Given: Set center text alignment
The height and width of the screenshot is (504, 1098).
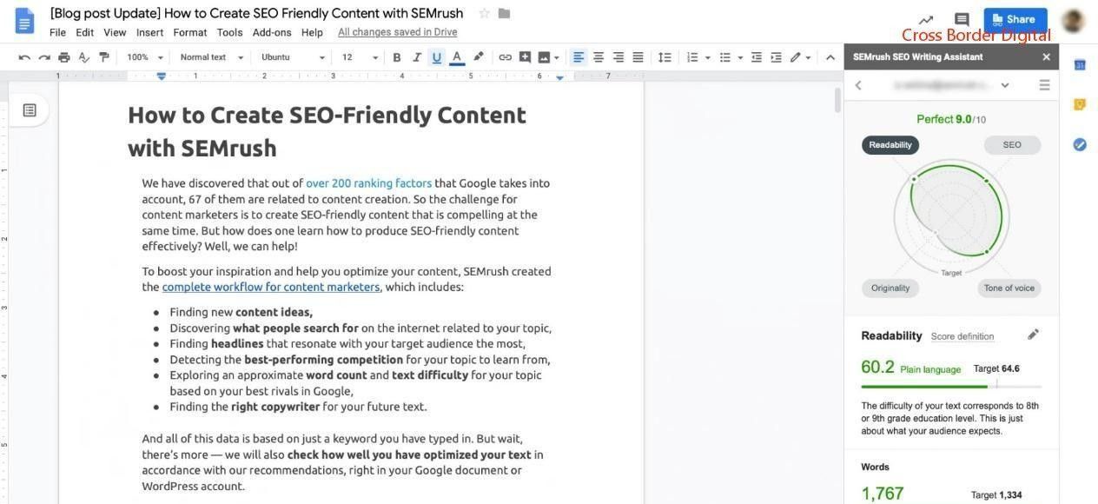Looking at the screenshot, I should coord(599,57).
